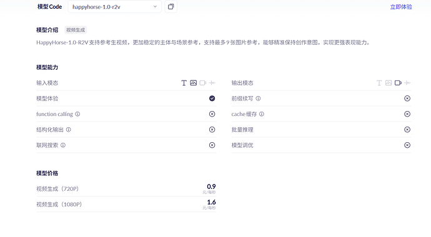Click the 视频生成（720P）price row label

(x=57, y=189)
